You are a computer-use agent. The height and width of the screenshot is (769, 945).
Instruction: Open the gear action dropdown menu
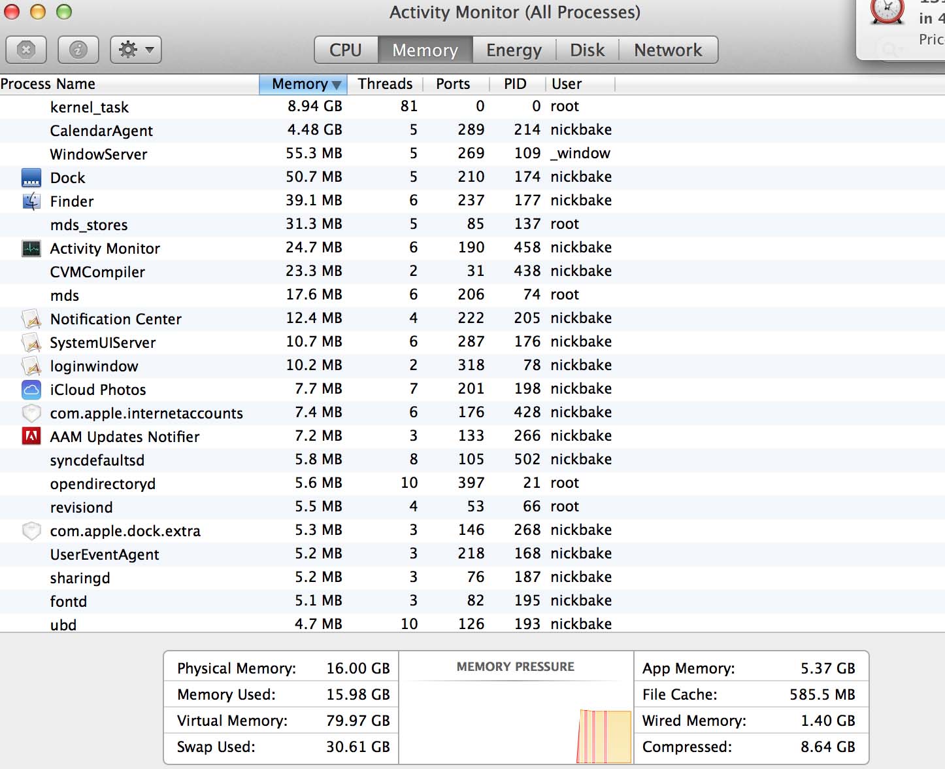(136, 50)
